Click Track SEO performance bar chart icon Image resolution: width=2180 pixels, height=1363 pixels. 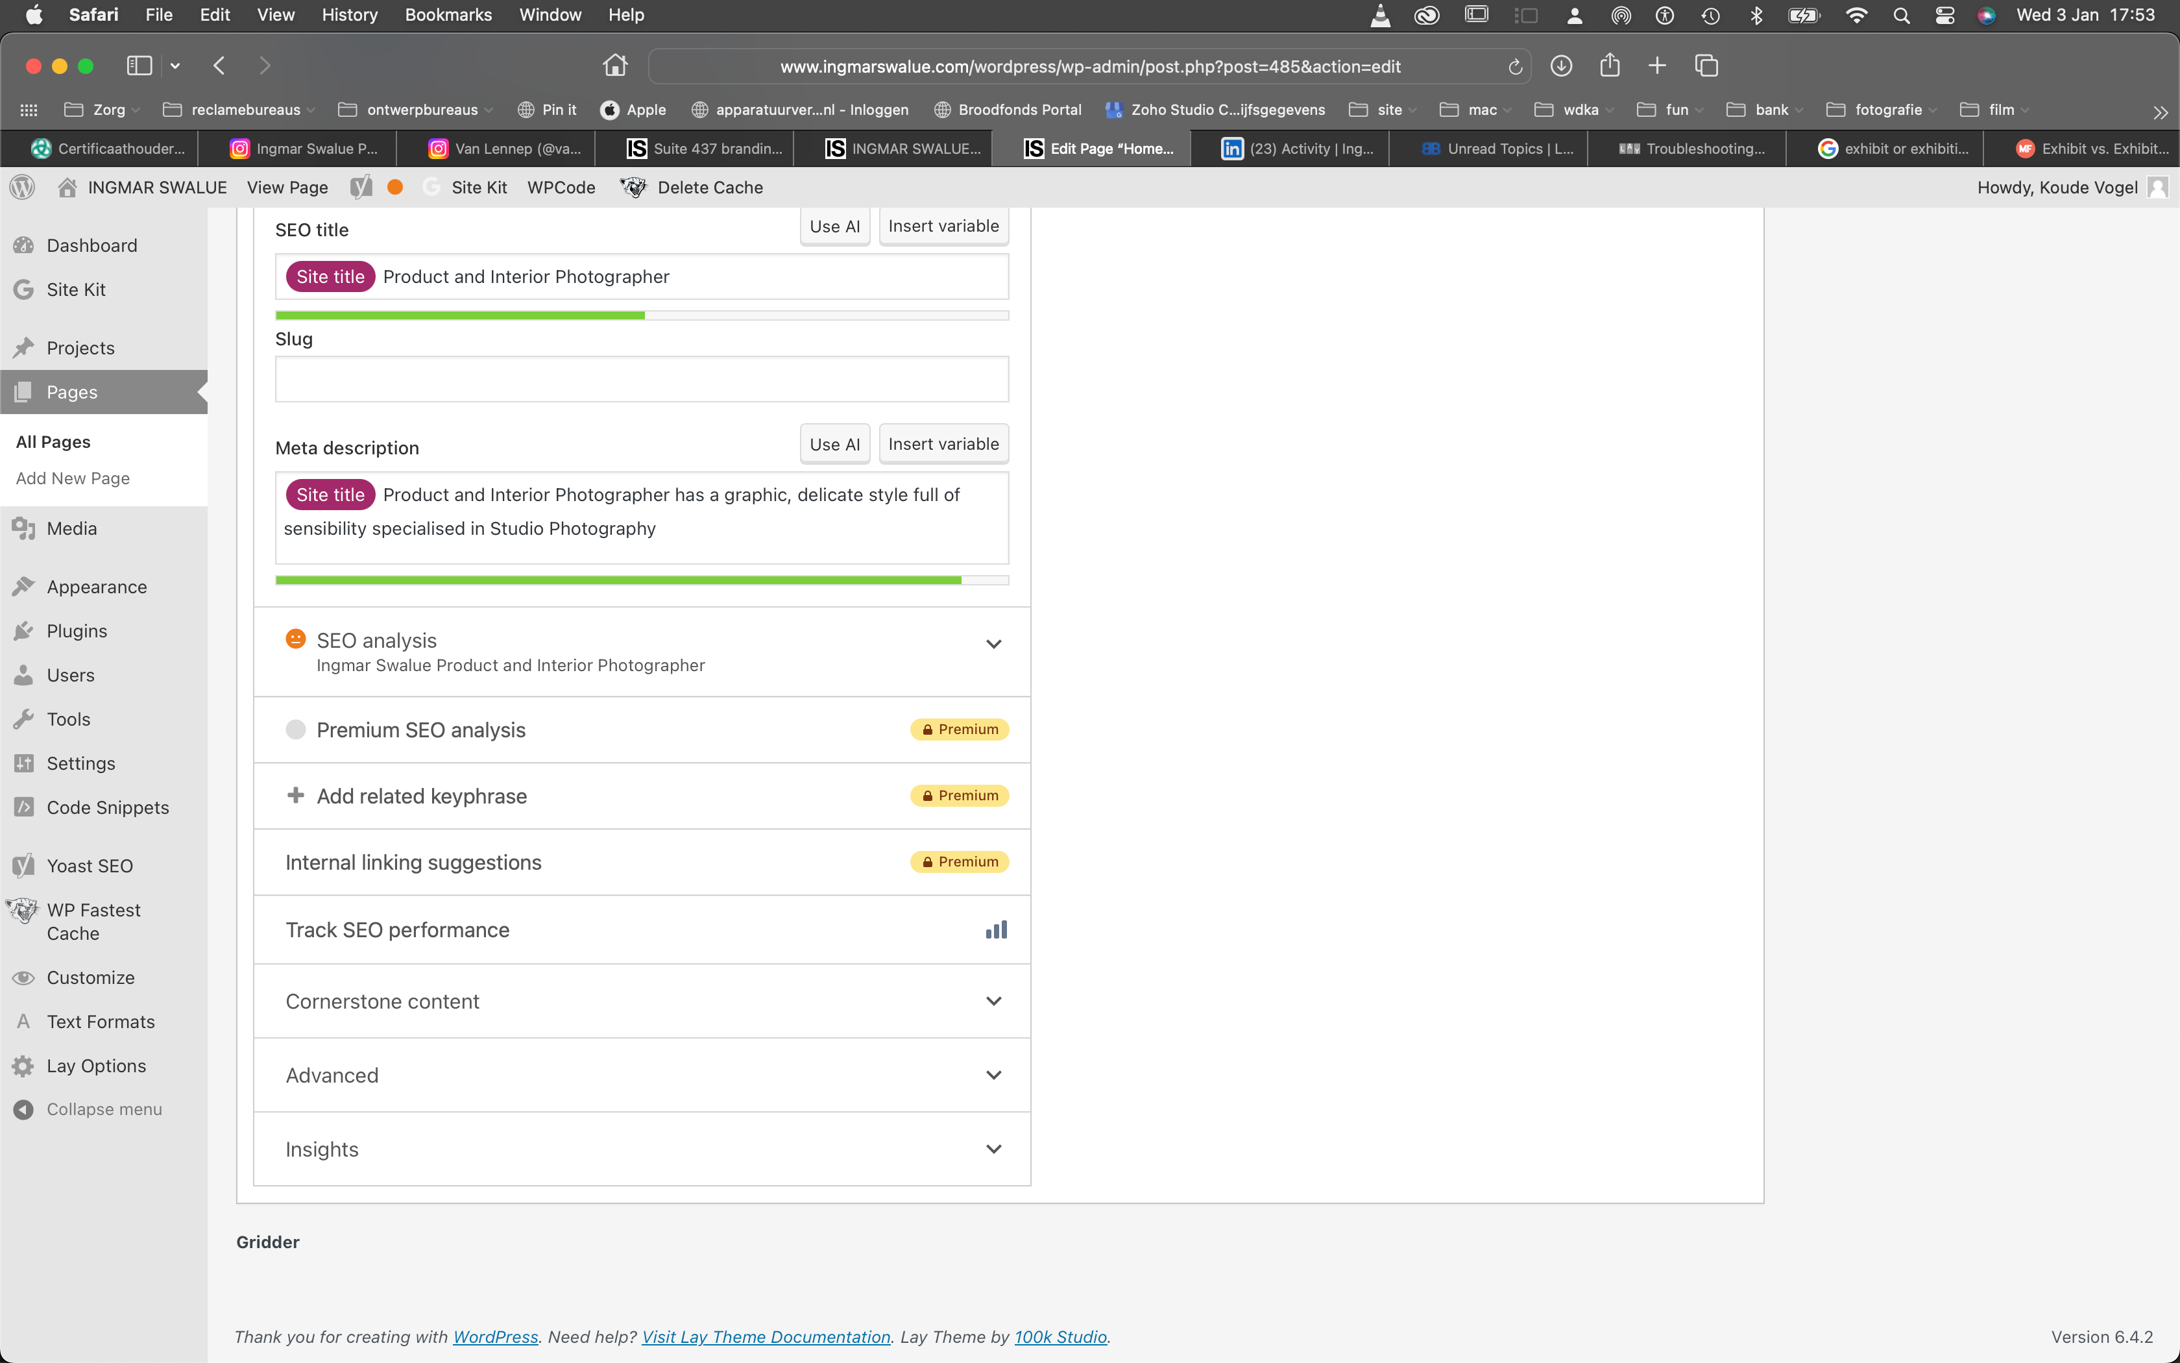[995, 930]
